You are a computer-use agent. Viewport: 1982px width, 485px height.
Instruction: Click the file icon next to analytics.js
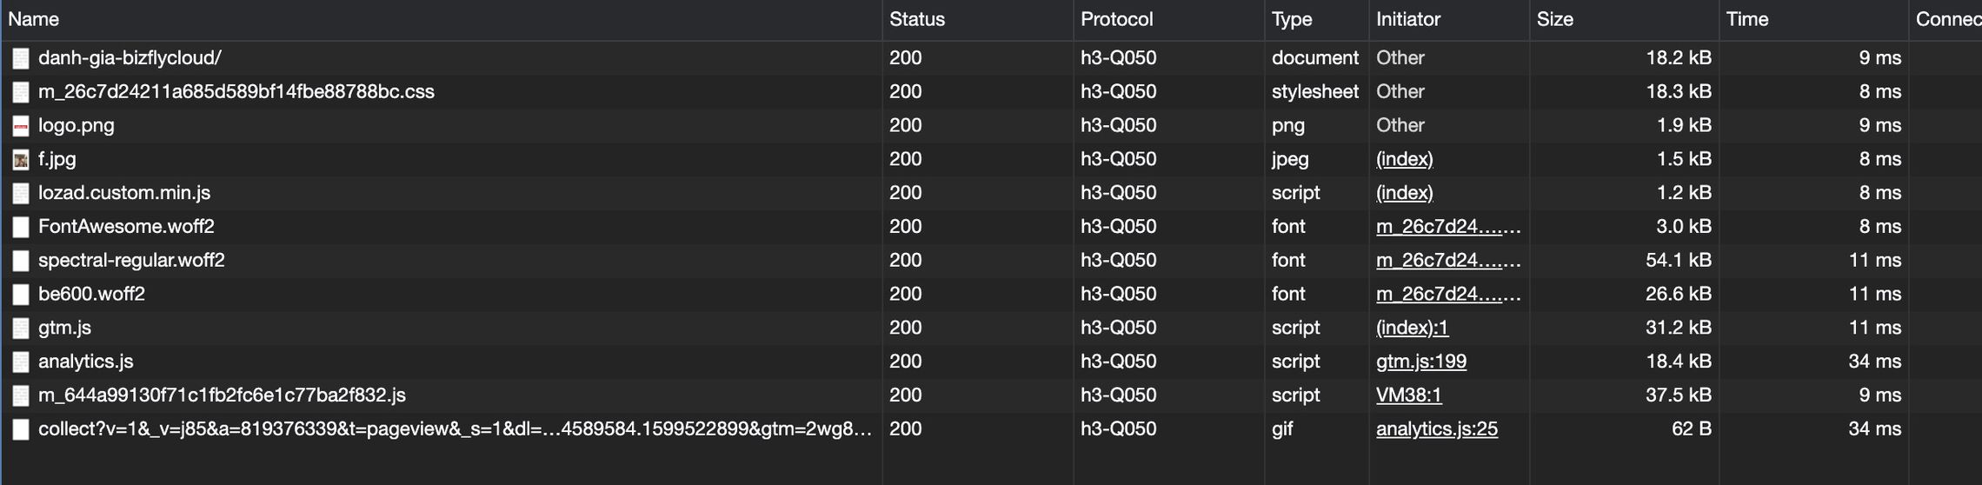[21, 362]
